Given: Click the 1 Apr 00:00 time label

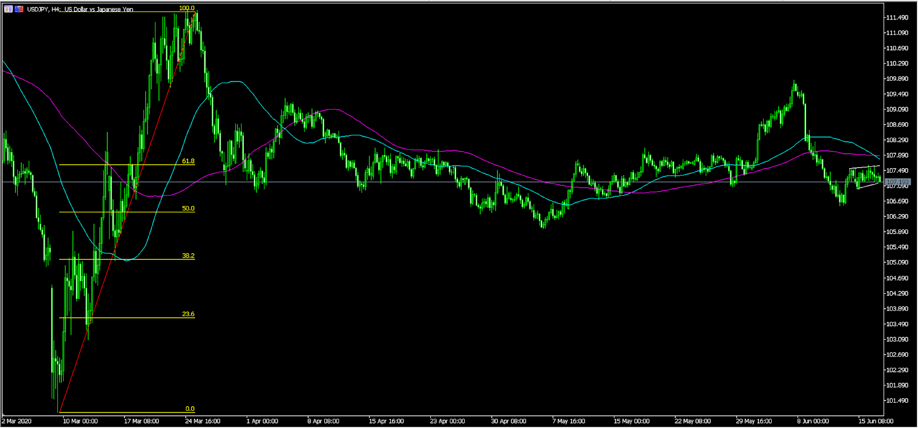Looking at the screenshot, I should click(262, 421).
